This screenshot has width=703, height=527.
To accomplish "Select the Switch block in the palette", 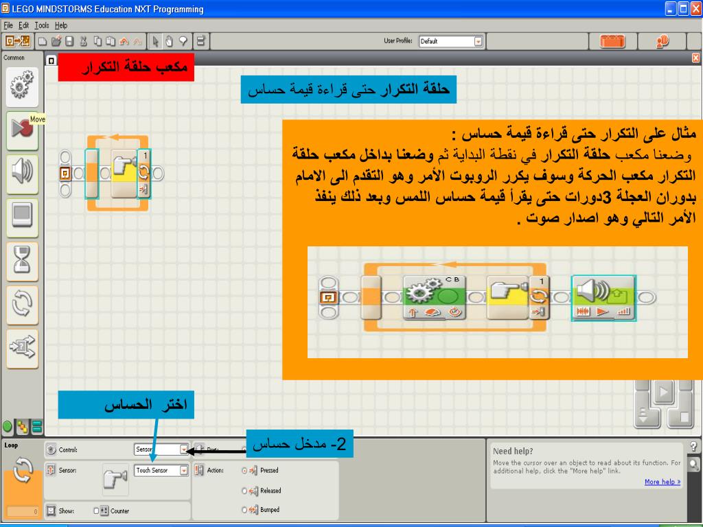I will 22,348.
